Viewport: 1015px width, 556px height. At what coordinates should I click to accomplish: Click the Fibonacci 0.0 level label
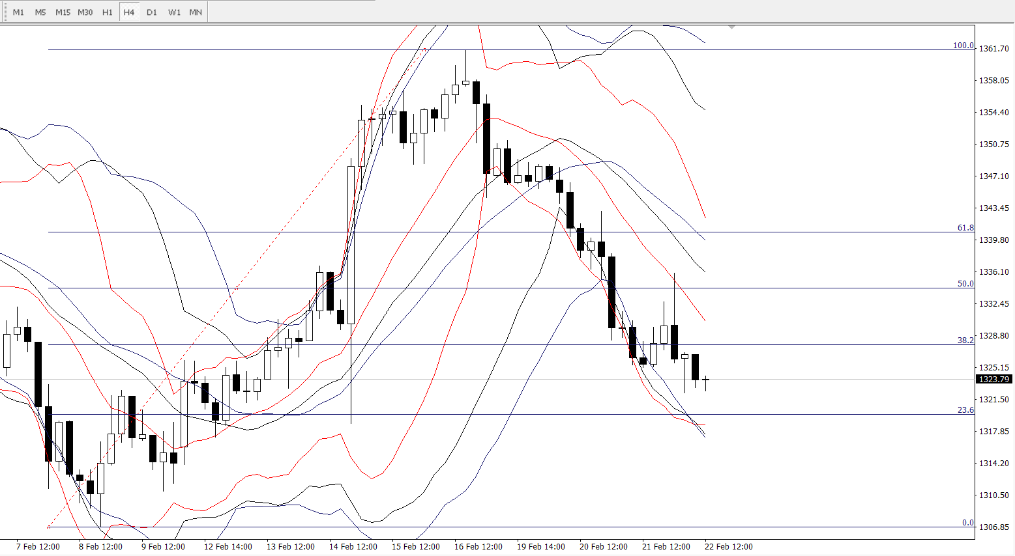(967, 523)
